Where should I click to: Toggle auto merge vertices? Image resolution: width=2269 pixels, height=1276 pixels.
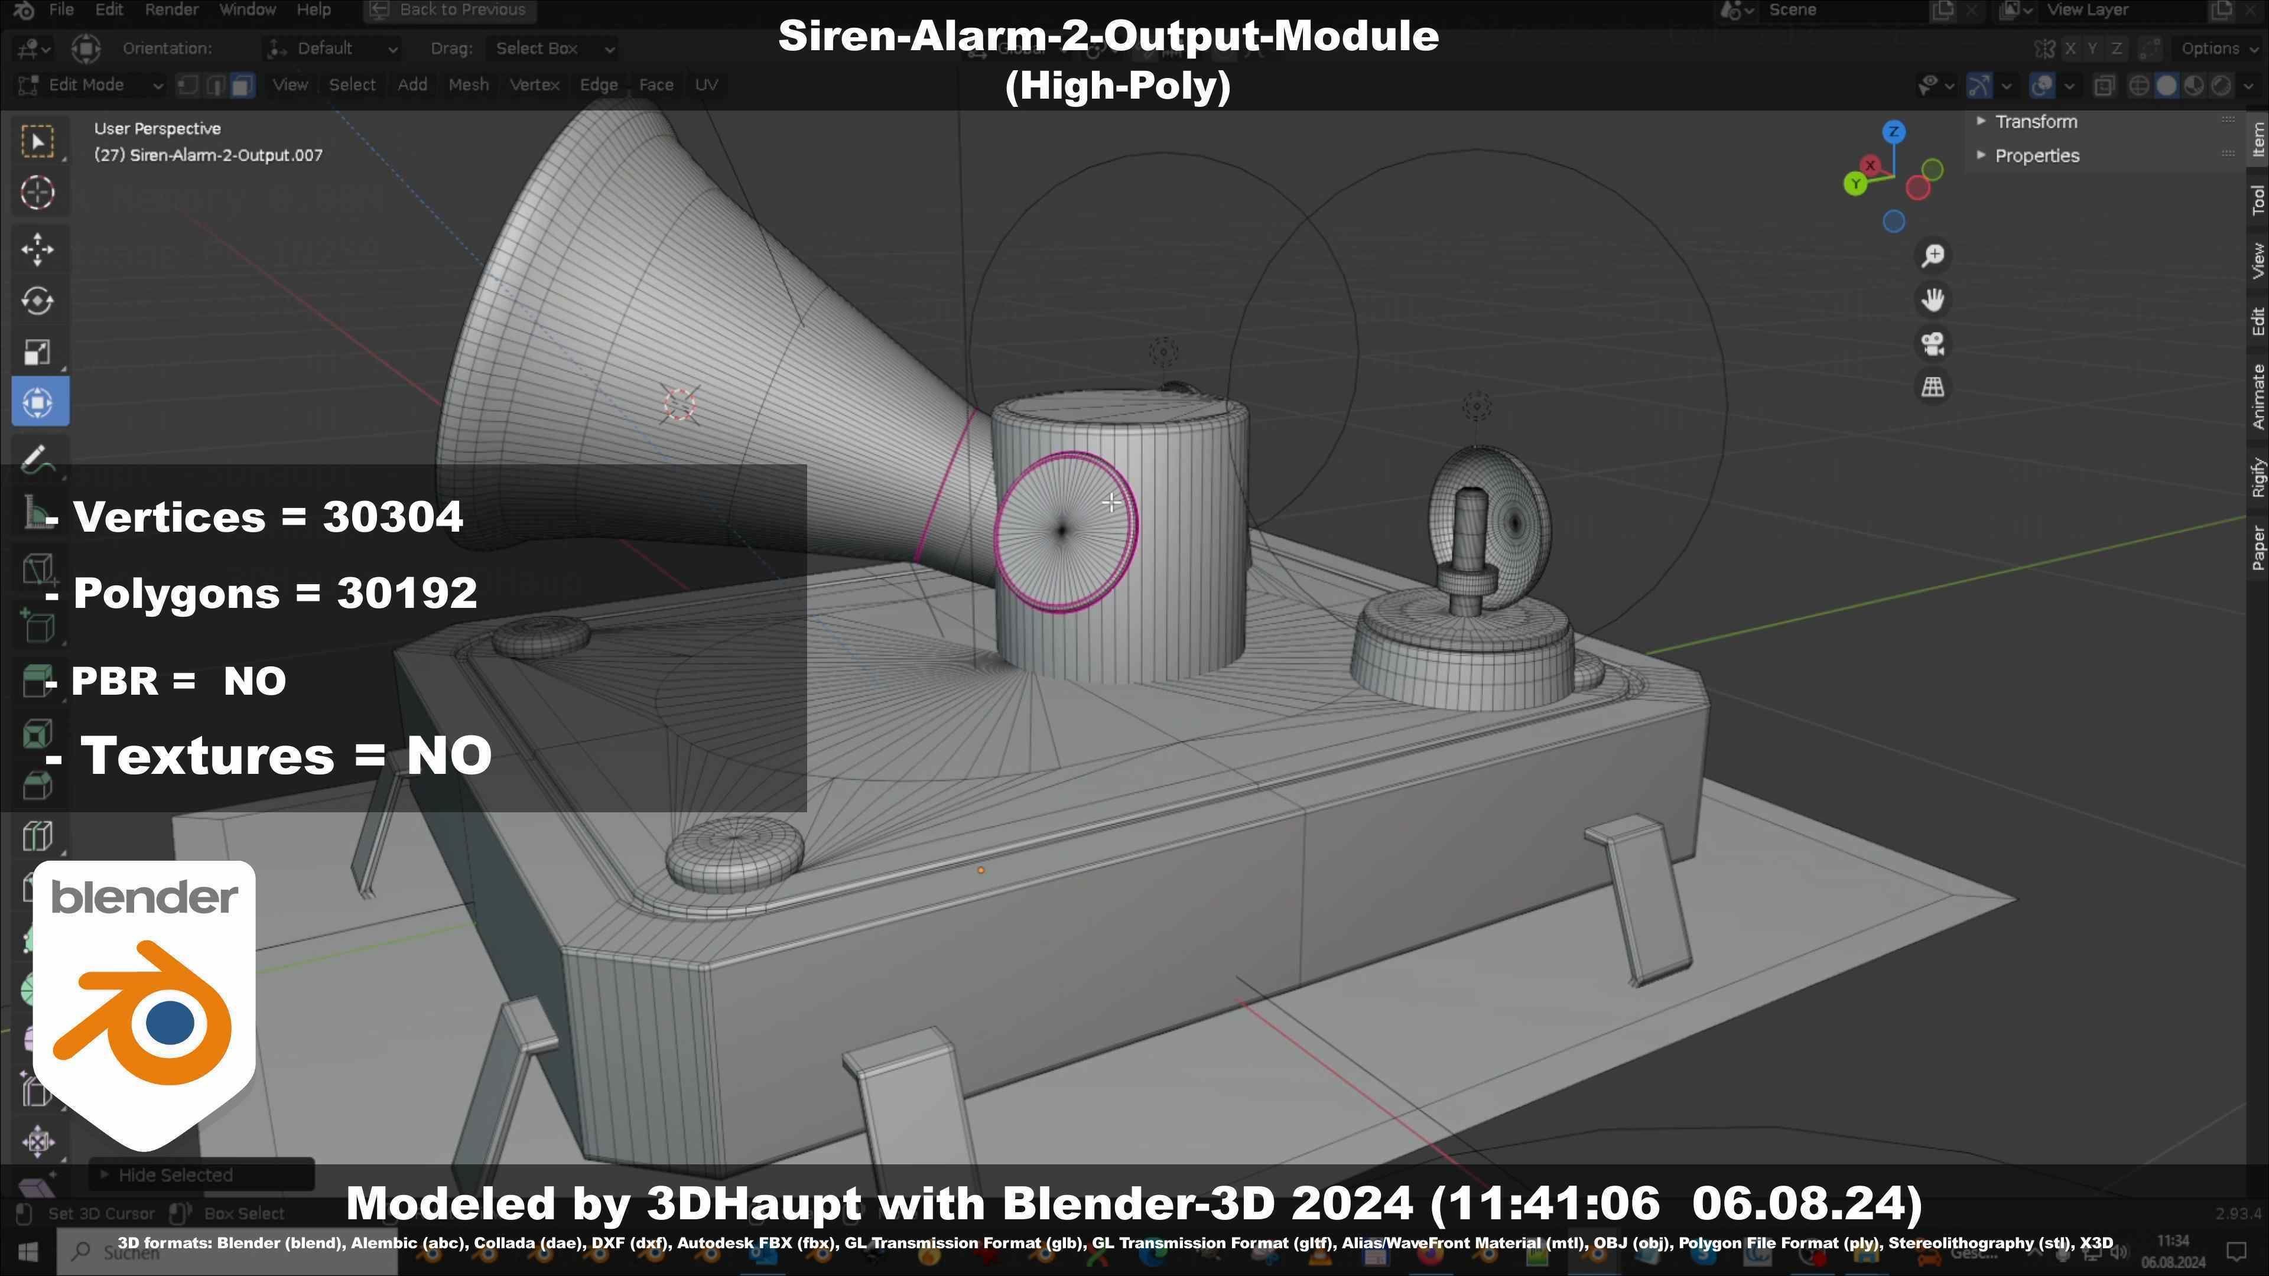(2150, 48)
